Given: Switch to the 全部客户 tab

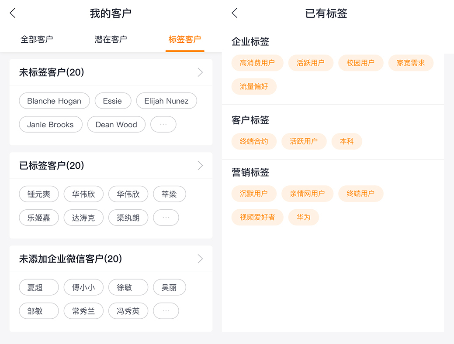Looking at the screenshot, I should tap(37, 39).
